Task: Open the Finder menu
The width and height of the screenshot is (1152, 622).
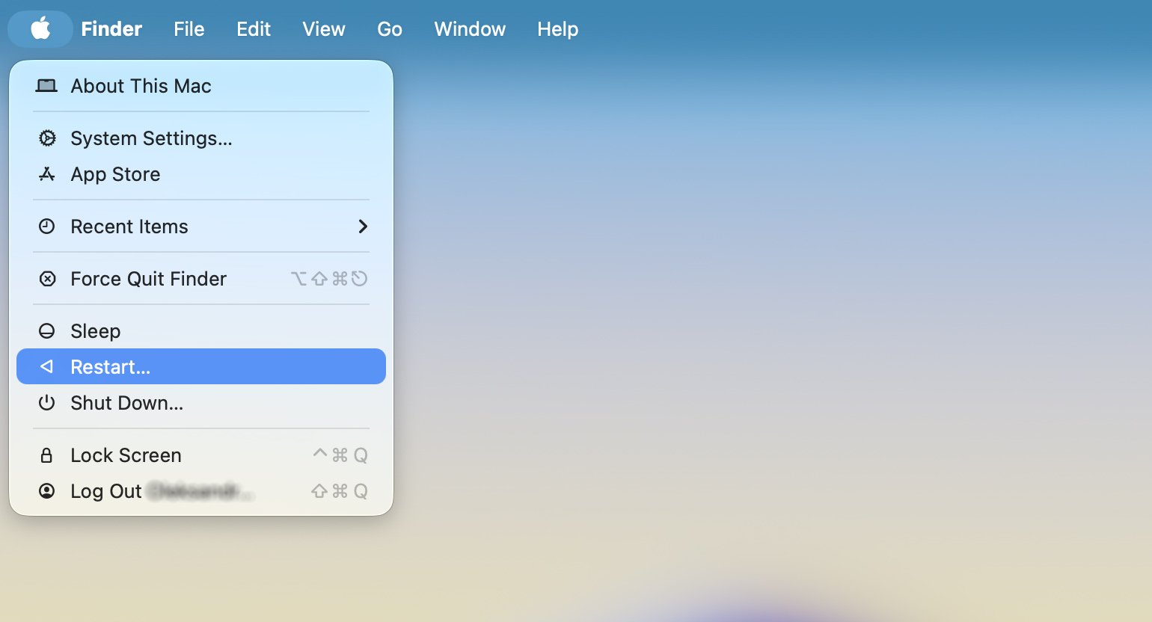Action: 111,29
